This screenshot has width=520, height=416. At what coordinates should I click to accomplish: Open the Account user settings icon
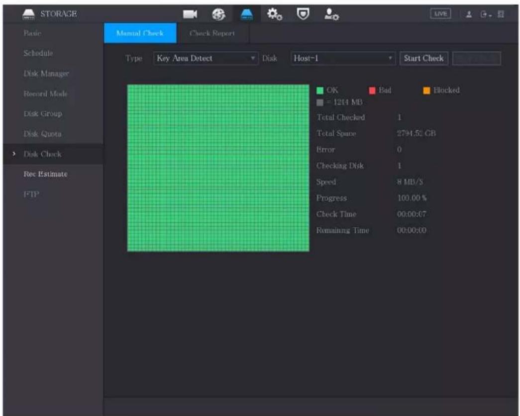[331, 14]
